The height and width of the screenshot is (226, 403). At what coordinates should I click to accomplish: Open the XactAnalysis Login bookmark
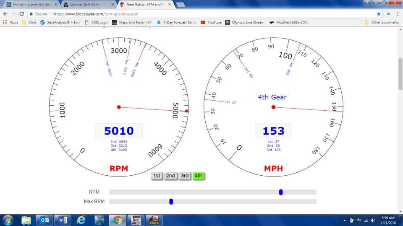60,22
